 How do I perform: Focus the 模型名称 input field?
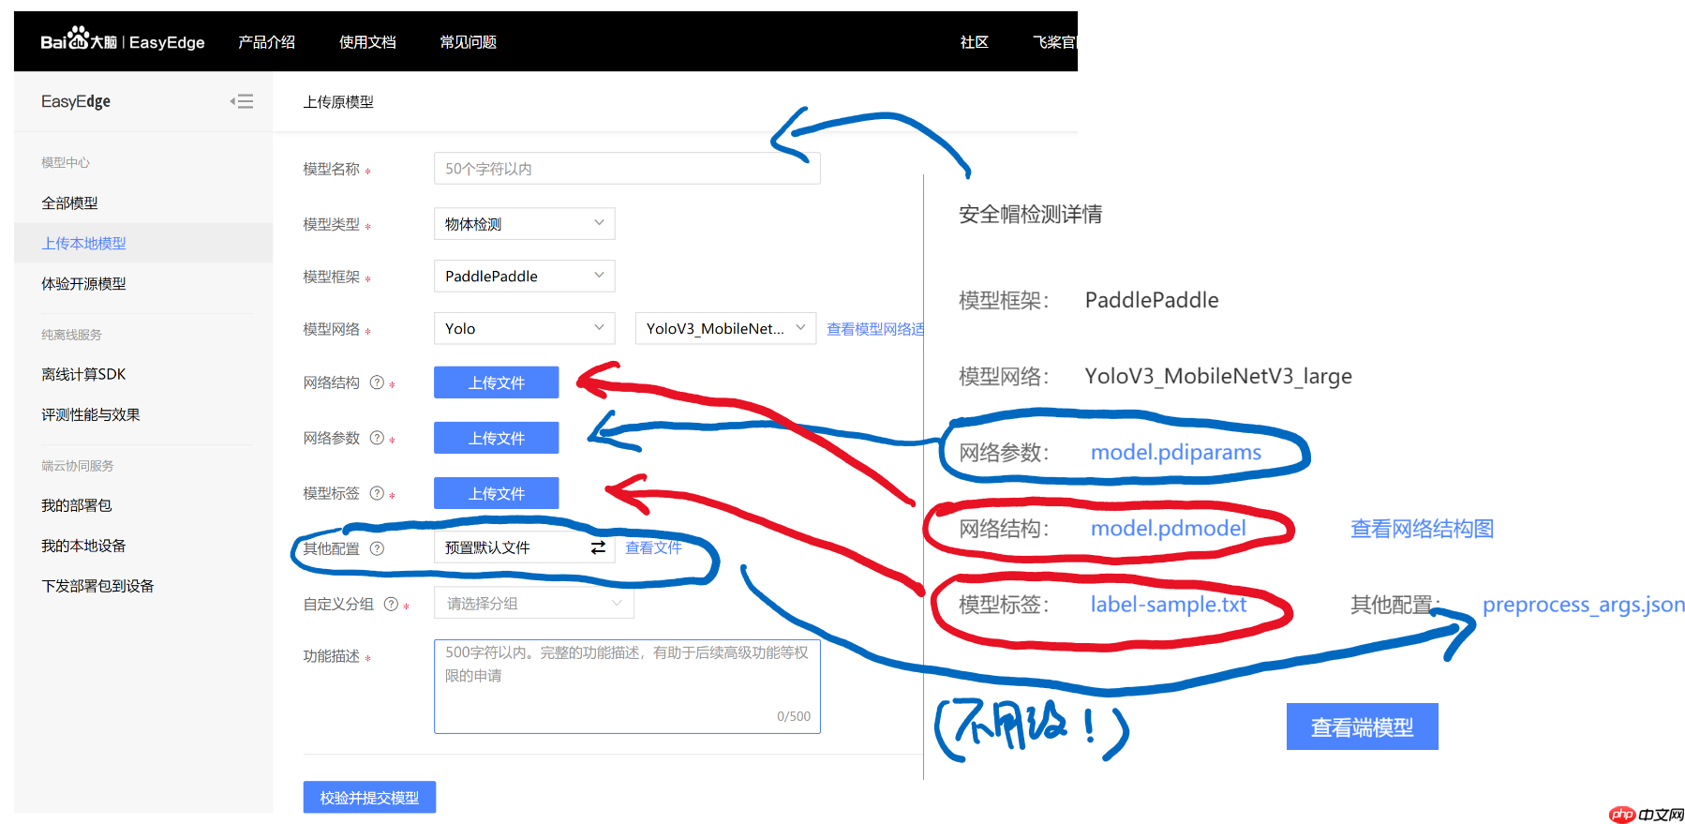pyautogui.click(x=627, y=169)
